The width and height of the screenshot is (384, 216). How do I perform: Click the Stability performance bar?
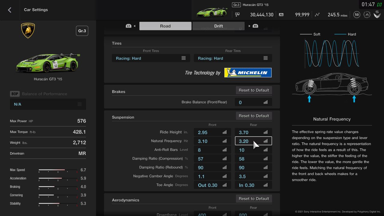click(x=58, y=204)
